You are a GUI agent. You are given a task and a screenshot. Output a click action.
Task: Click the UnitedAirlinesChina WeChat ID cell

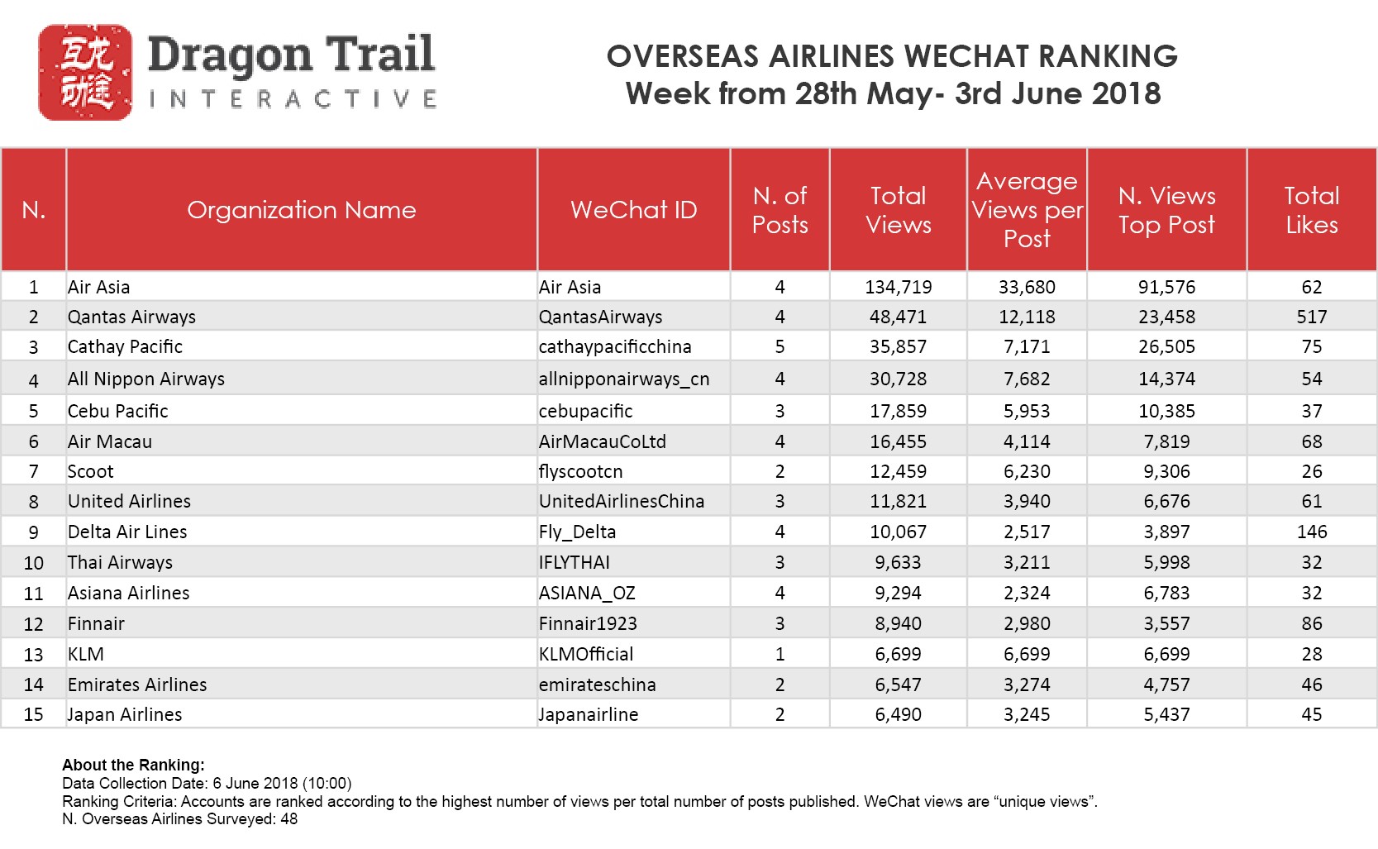coord(622,501)
